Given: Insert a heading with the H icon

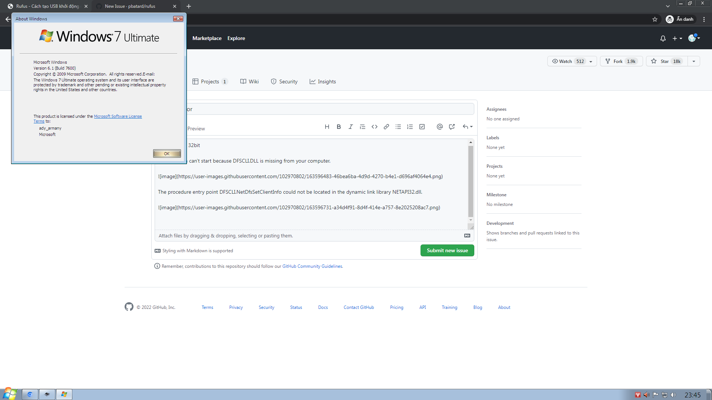Looking at the screenshot, I should coord(327,127).
